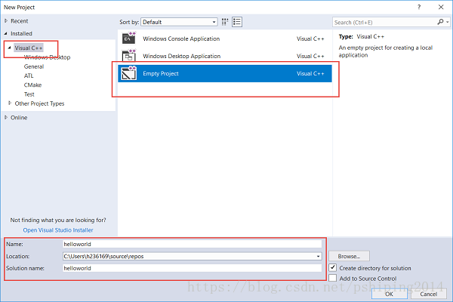Select the ATL category
This screenshot has height=302, width=453.
tap(29, 75)
